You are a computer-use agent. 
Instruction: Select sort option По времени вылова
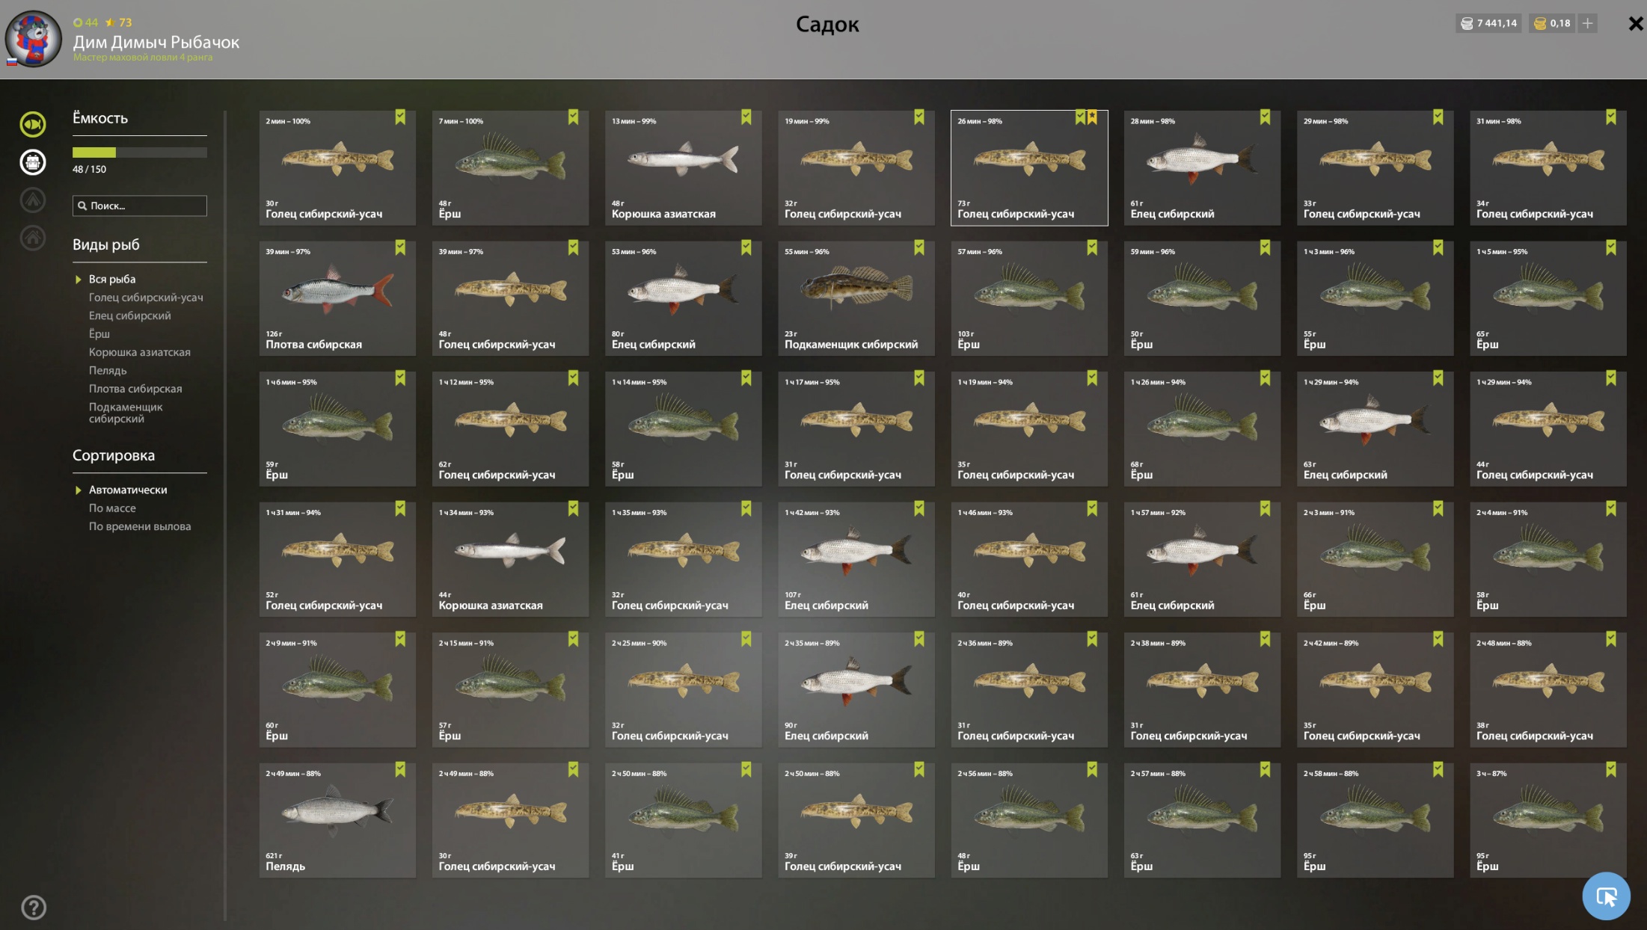tap(140, 526)
